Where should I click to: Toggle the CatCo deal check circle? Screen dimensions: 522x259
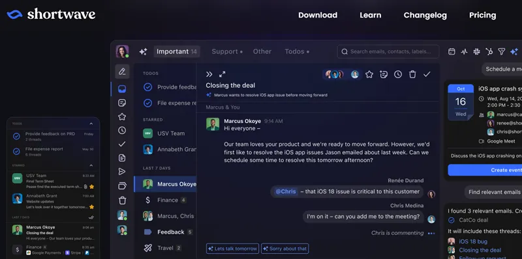coord(452,220)
